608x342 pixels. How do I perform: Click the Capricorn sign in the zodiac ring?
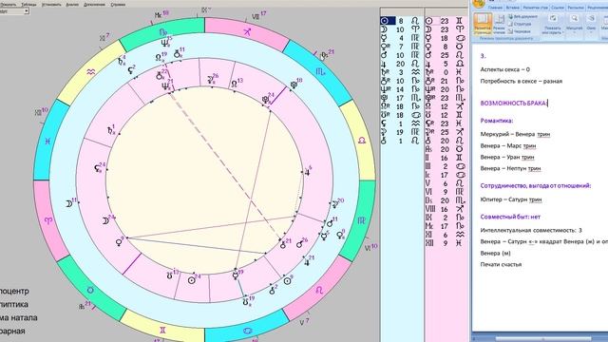tap(163, 32)
